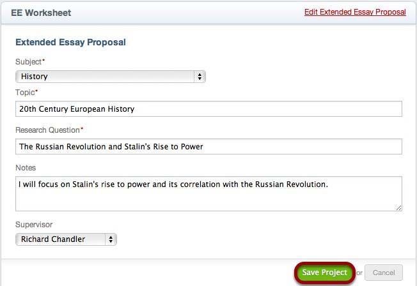Click the Edit Extended Essay Proposal link

click(355, 12)
